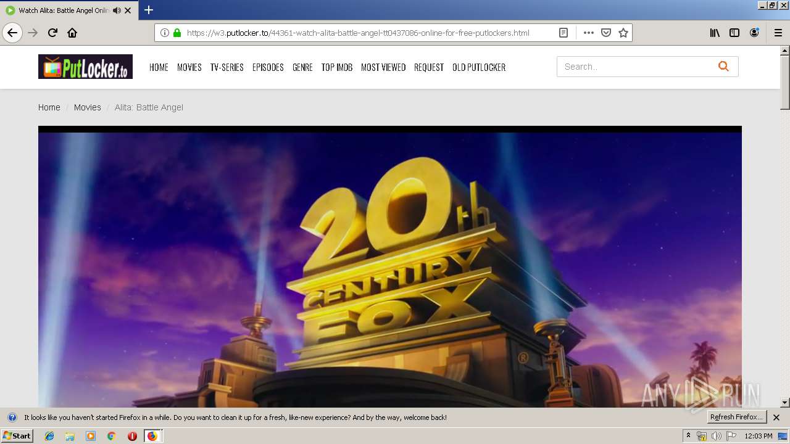Show hidden system tray icons

(688, 436)
